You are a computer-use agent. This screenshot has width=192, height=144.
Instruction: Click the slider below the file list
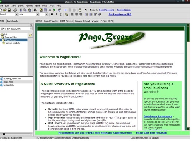coord(16,134)
